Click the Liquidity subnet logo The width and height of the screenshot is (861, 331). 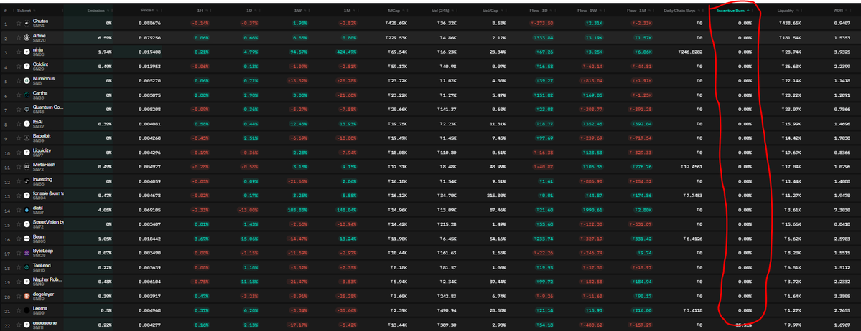(27, 153)
